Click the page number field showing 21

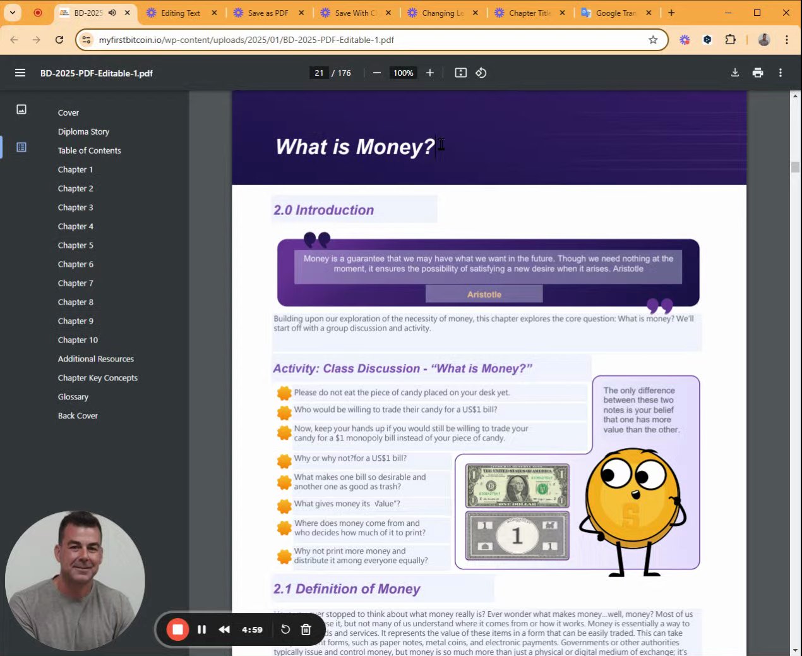319,73
